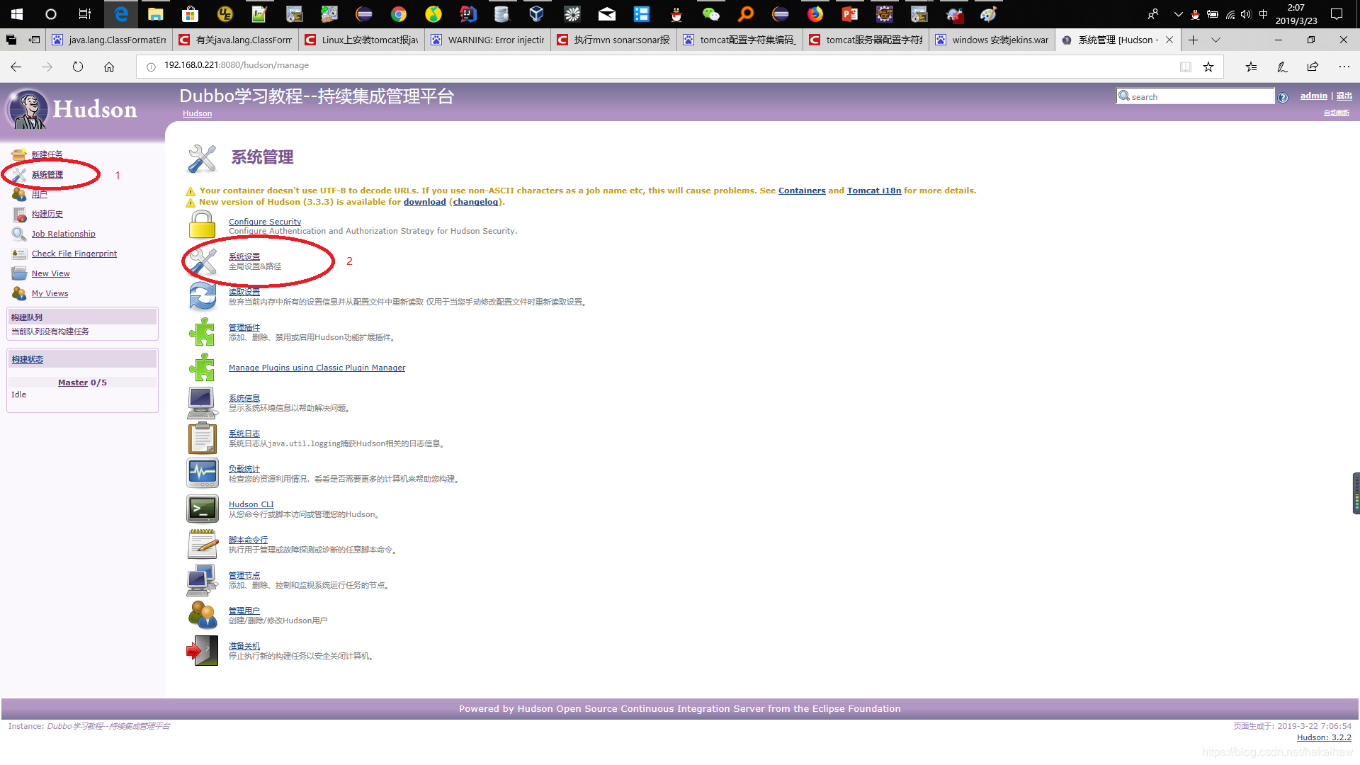
Task: Click the 脚本命令行 notepad icon
Action: [202, 544]
